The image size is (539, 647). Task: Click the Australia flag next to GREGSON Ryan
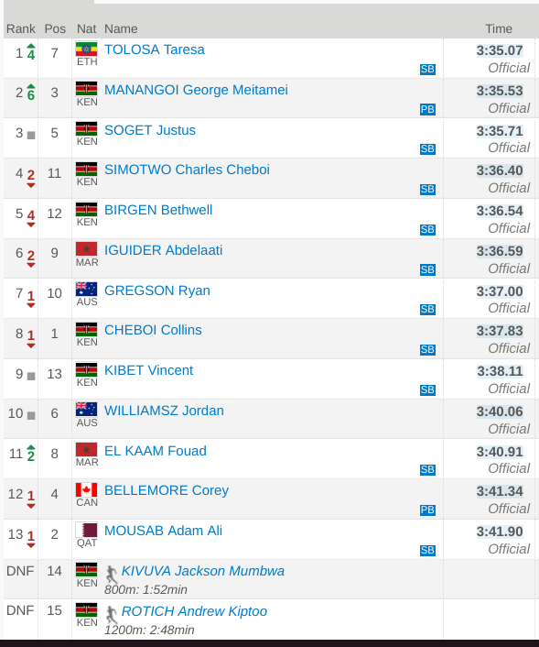(x=87, y=290)
